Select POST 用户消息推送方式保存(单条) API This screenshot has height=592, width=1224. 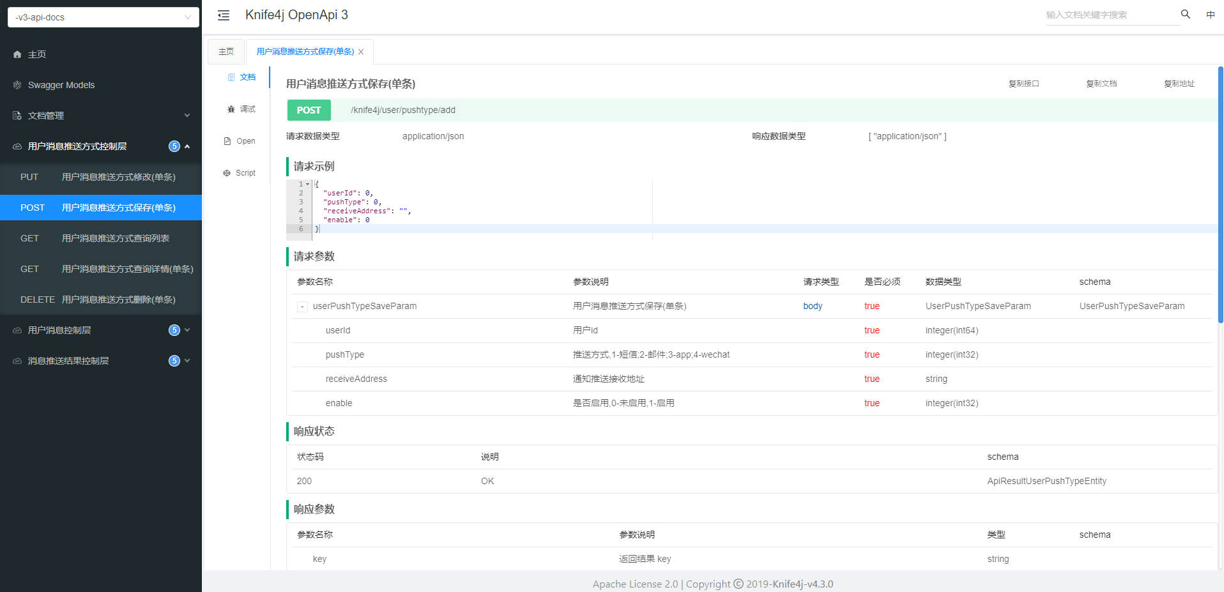(101, 208)
